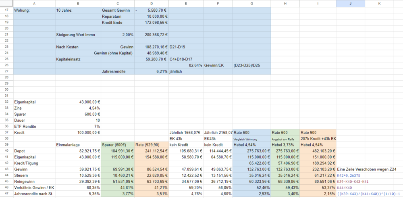403x198 pixels.
Task: Click the ETF Rendite 7% cell
Action: tap(78, 126)
